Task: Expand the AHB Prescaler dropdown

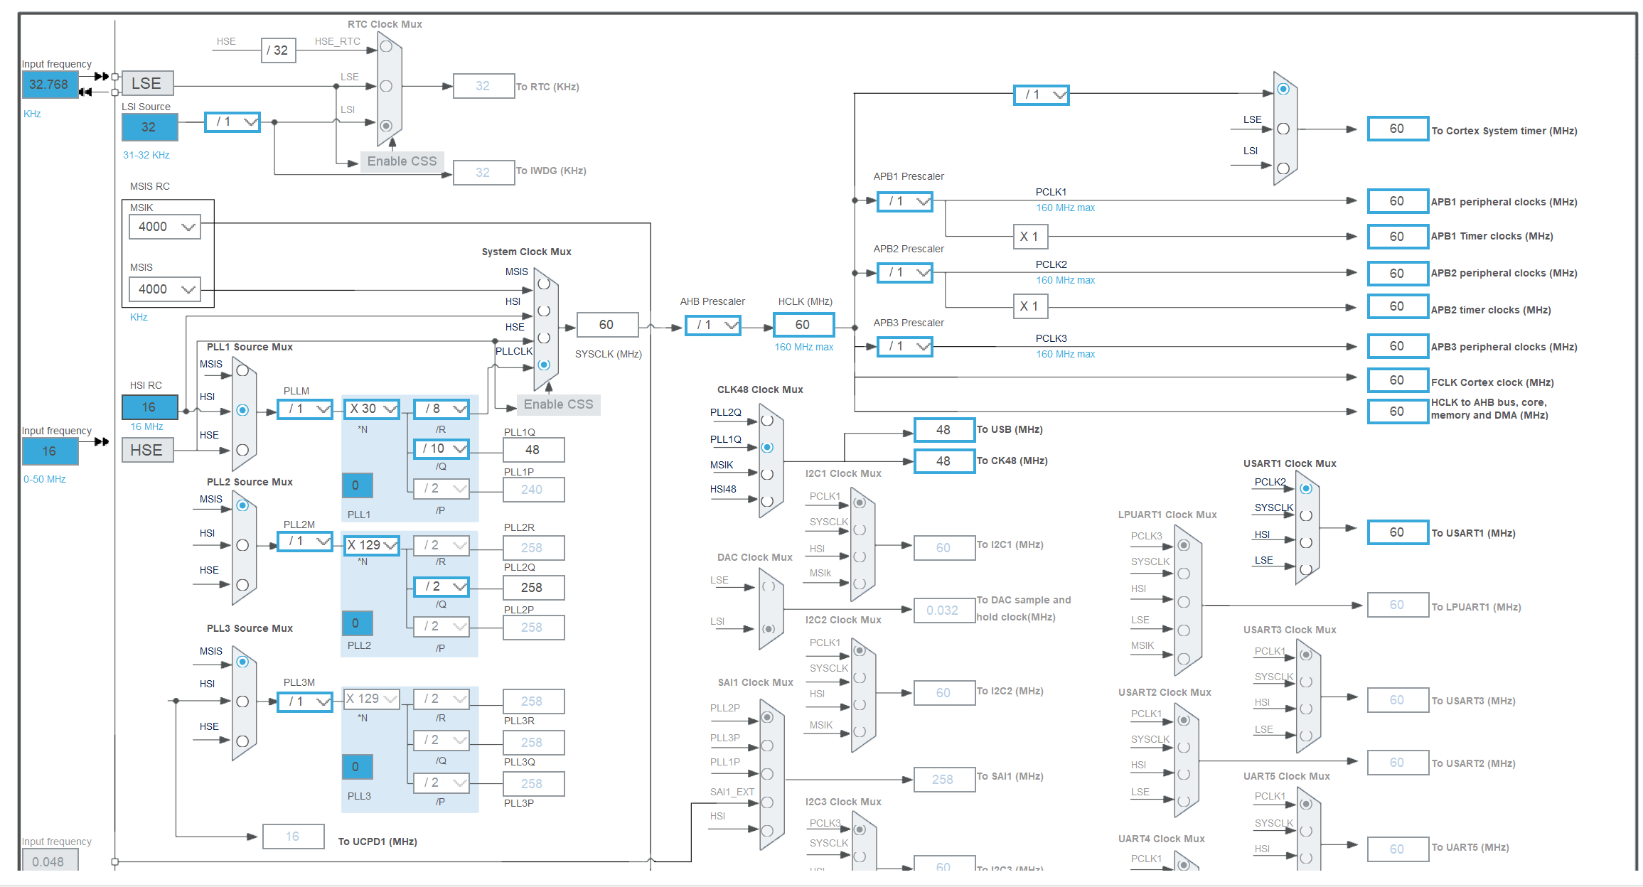Action: point(712,325)
